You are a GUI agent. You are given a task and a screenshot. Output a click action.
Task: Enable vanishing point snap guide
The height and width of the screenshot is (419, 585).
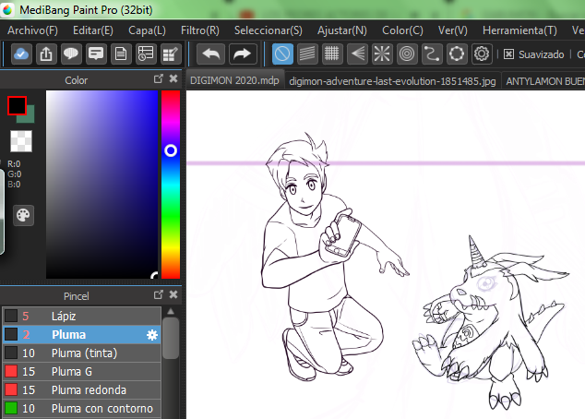coord(357,54)
